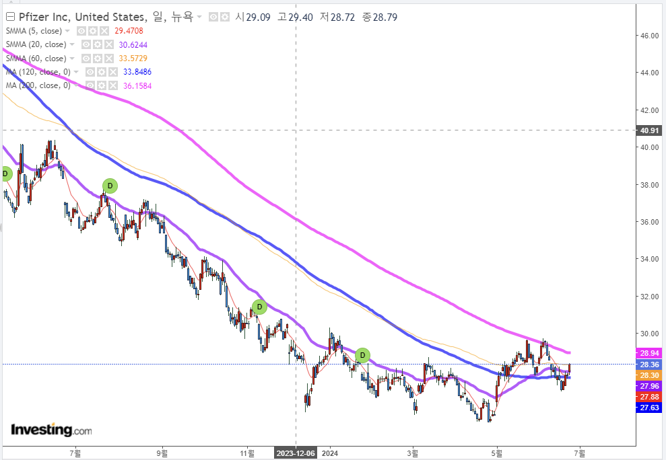Select the MA (200, close, 0) legend label

coord(38,85)
